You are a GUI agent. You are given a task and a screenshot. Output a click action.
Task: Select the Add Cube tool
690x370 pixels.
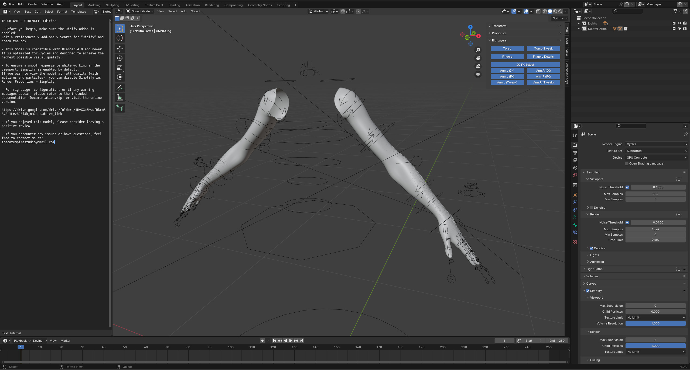[120, 108]
